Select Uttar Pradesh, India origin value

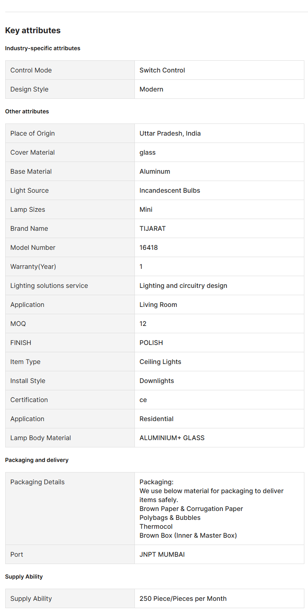[x=170, y=133]
